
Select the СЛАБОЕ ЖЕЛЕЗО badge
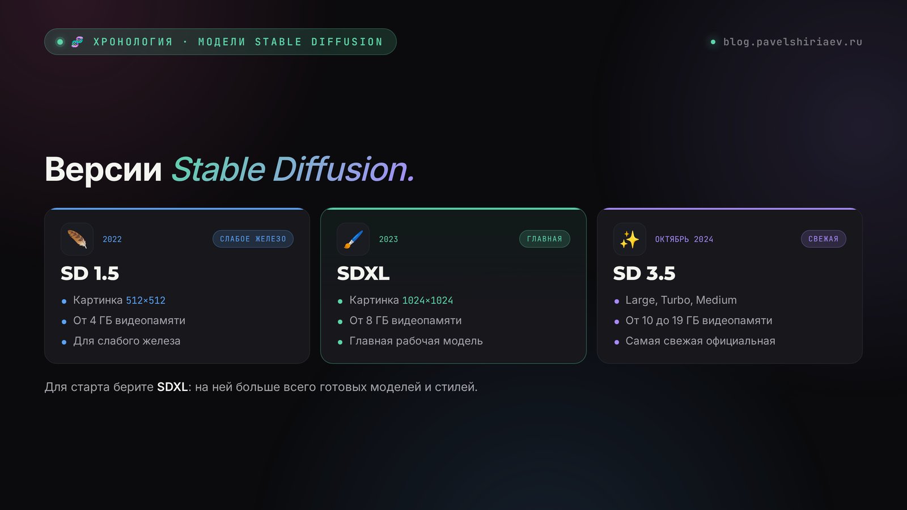tap(253, 239)
